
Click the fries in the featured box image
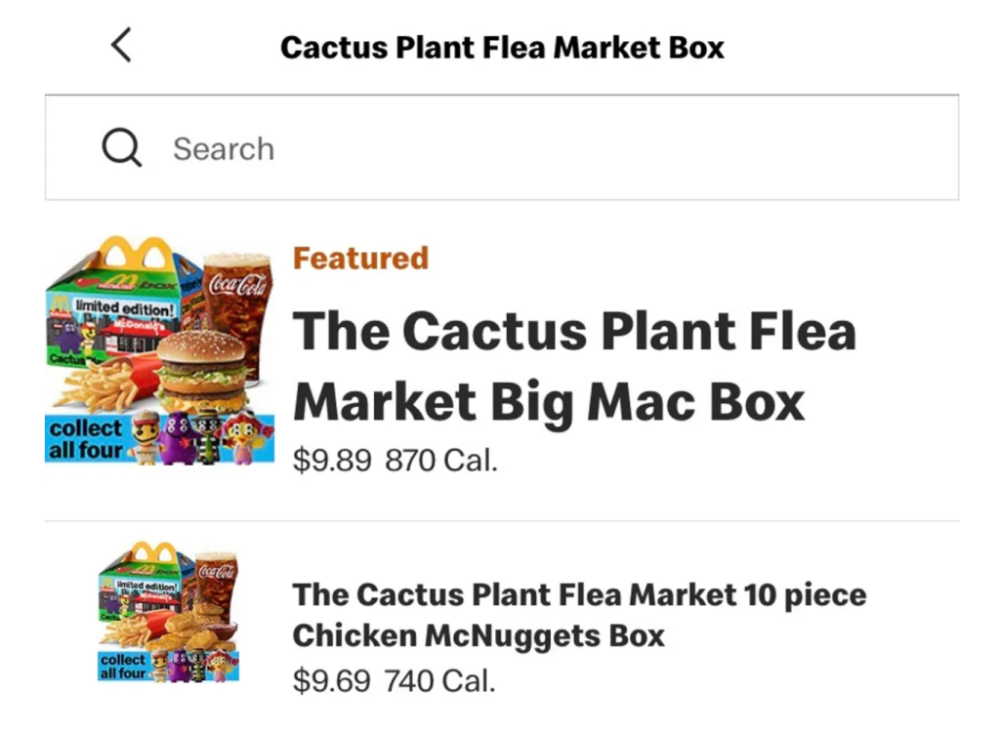(98, 385)
